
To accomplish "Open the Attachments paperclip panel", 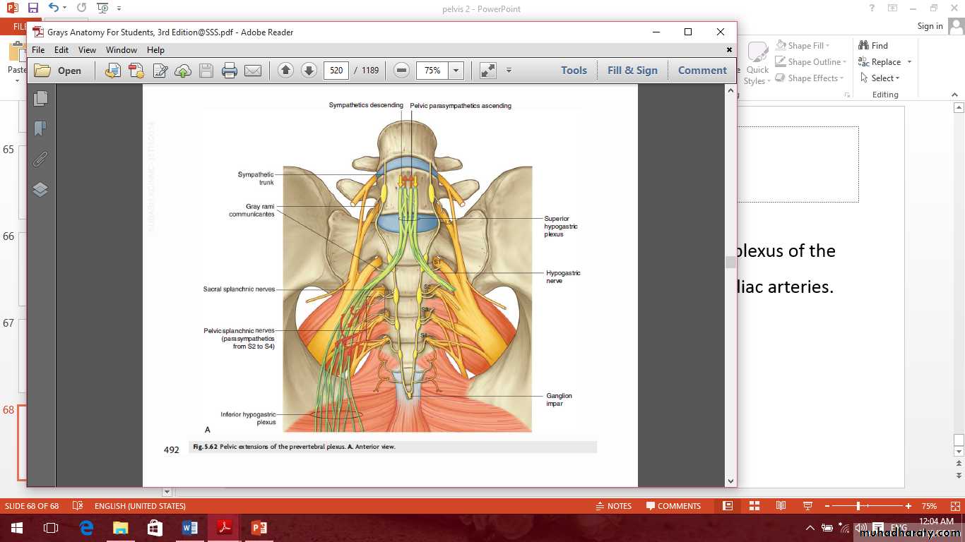I will (x=40, y=159).
